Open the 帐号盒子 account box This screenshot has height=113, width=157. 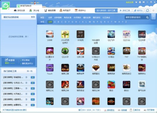[x=65, y=10]
